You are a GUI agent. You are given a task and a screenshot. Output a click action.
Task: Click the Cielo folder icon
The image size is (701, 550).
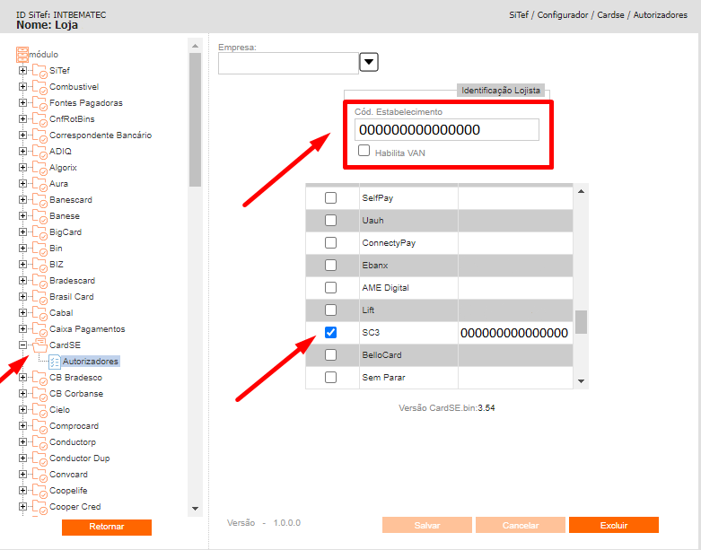39,410
